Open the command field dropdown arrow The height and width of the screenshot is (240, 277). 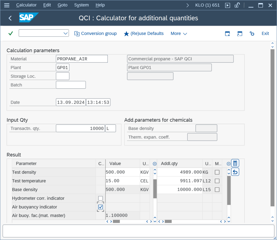(65, 33)
